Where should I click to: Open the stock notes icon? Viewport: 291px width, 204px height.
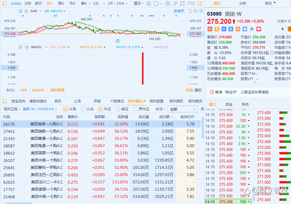click(x=252, y=29)
